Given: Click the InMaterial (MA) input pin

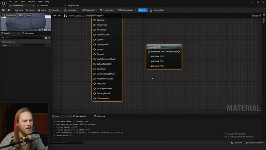Looking at the screenshot, I should (149, 52).
